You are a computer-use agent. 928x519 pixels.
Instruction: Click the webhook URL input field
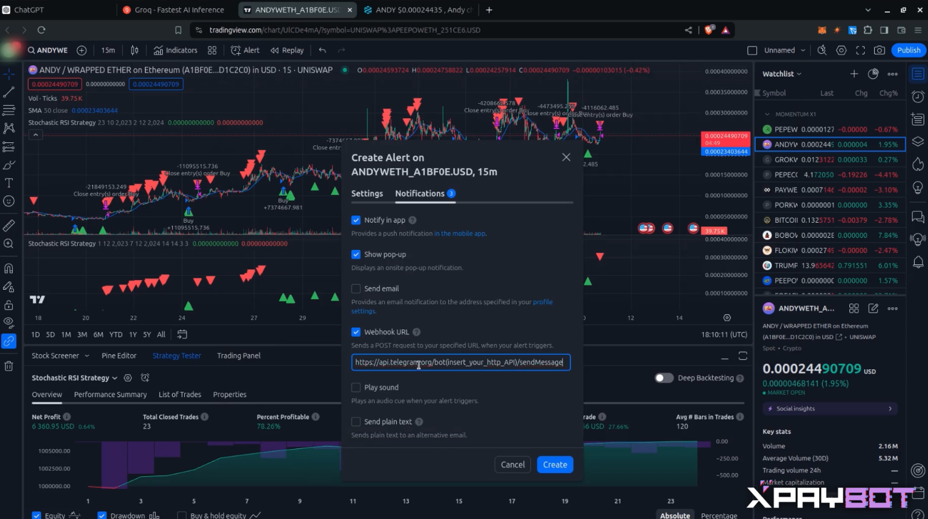[460, 362]
